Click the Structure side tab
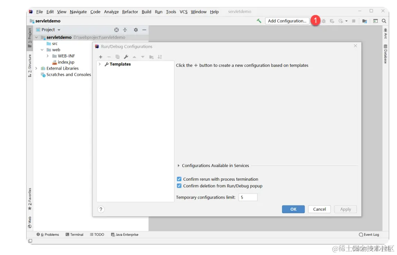Image resolution: width=397 pixels, height=255 pixels. pos(30,66)
